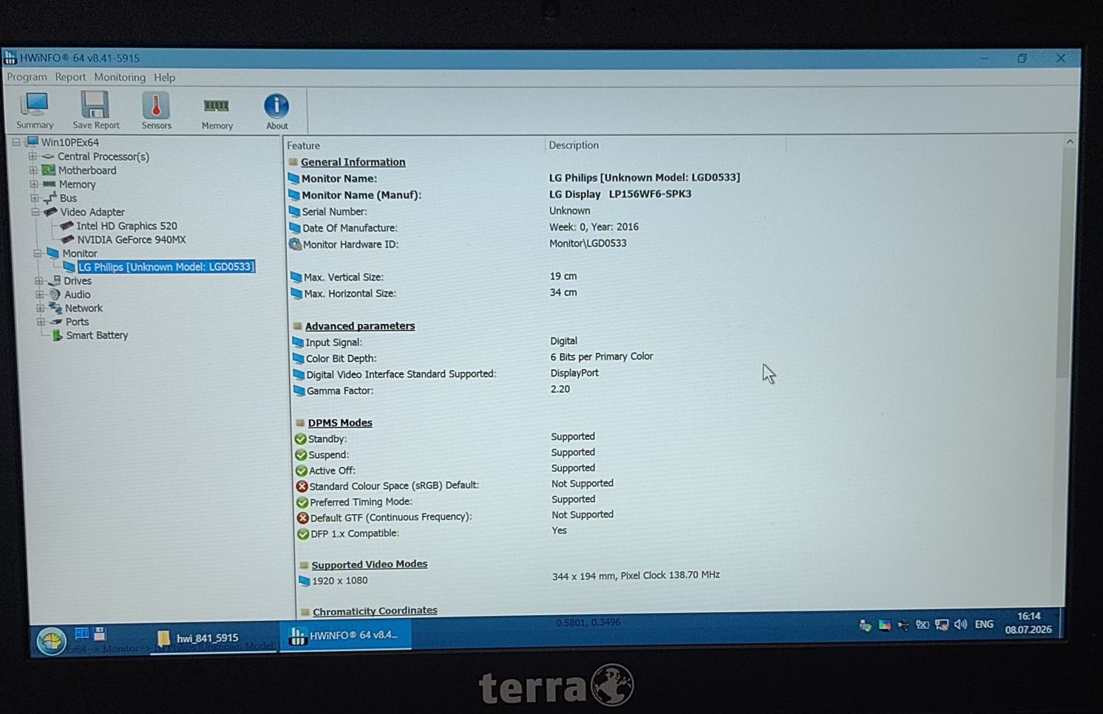Click the Chromaticity Coordinates heading
This screenshot has height=714, width=1103.
pyautogui.click(x=375, y=611)
